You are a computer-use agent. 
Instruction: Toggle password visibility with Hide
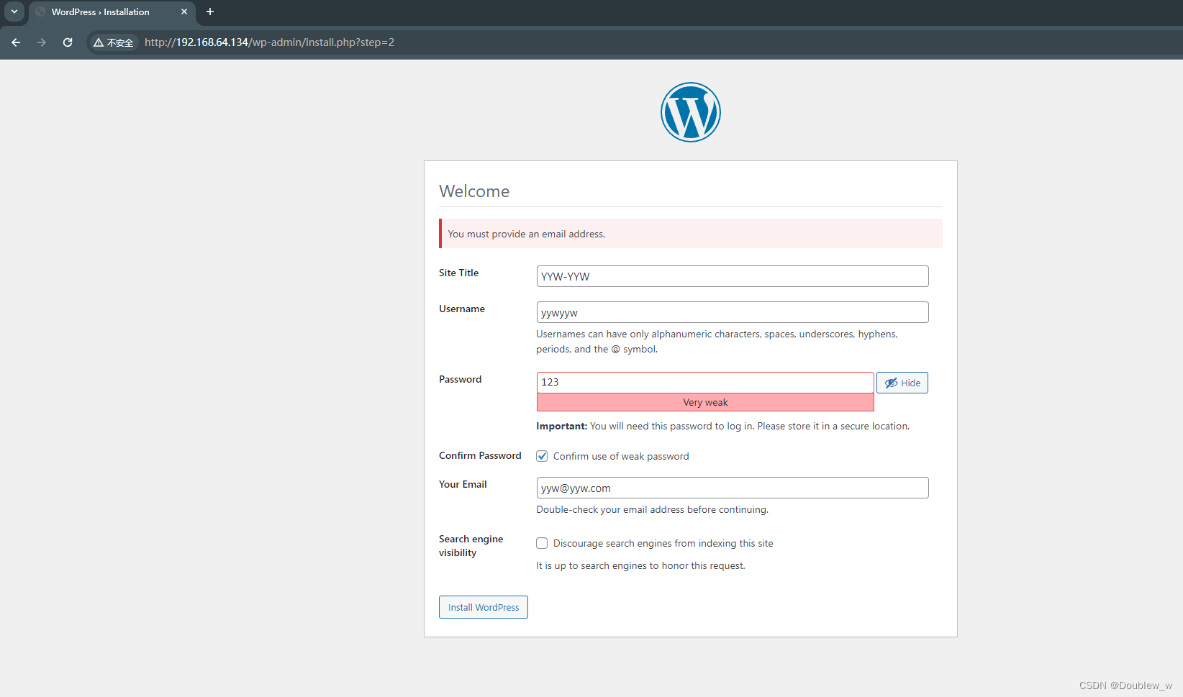(902, 382)
